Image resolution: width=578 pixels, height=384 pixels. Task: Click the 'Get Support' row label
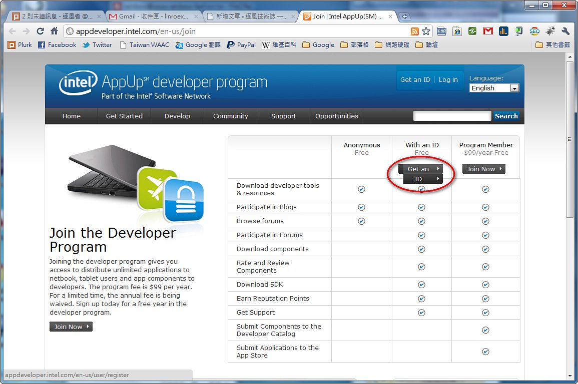click(x=255, y=313)
